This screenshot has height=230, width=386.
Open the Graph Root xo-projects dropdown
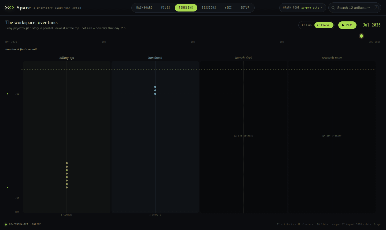click(303, 8)
